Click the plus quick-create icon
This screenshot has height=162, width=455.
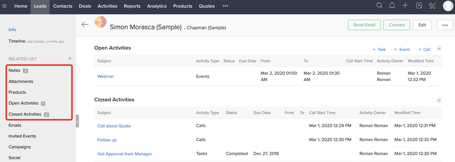click(405, 6)
